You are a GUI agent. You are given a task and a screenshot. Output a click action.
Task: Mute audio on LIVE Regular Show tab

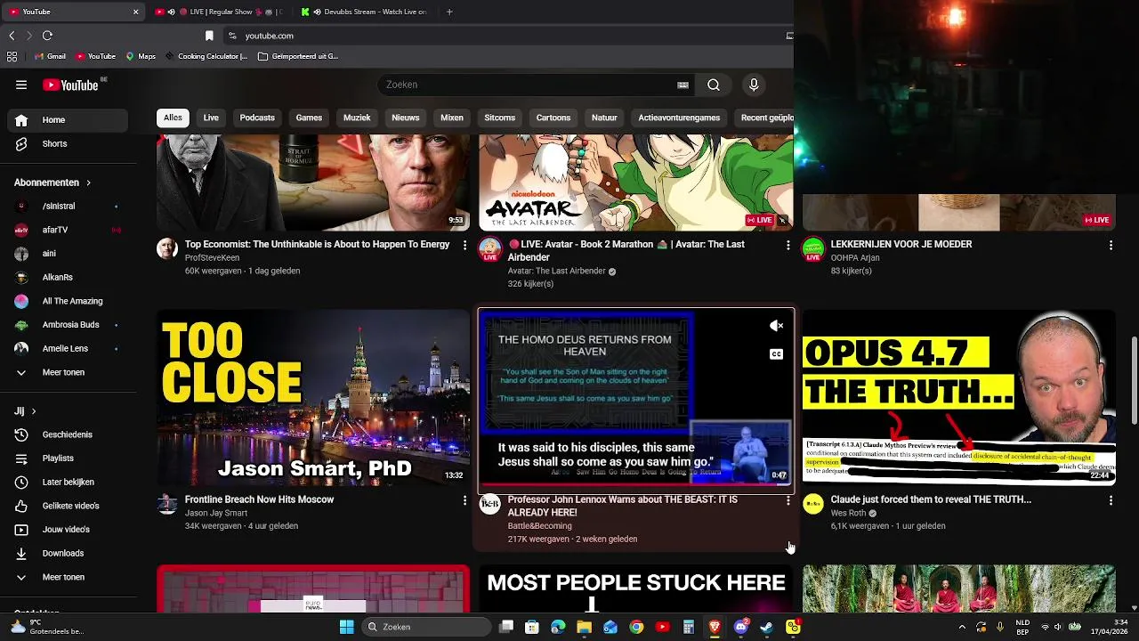171,12
